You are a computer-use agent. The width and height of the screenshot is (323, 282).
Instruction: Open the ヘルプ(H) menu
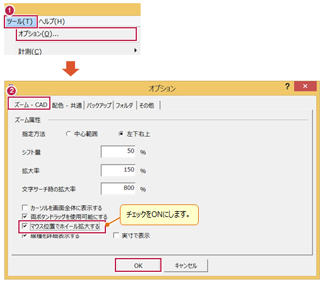[x=52, y=21]
